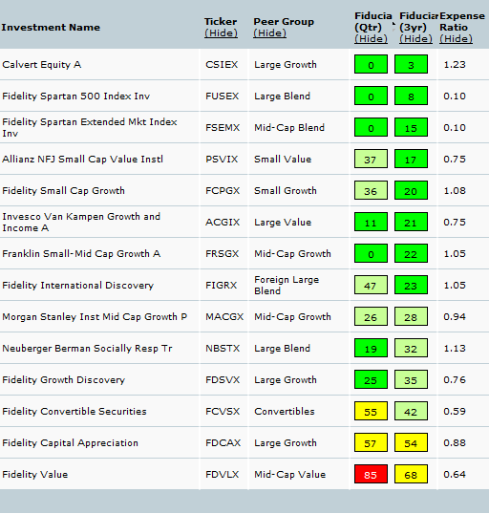
Task: Hide the Expense Ratio column
Action: 456,38
